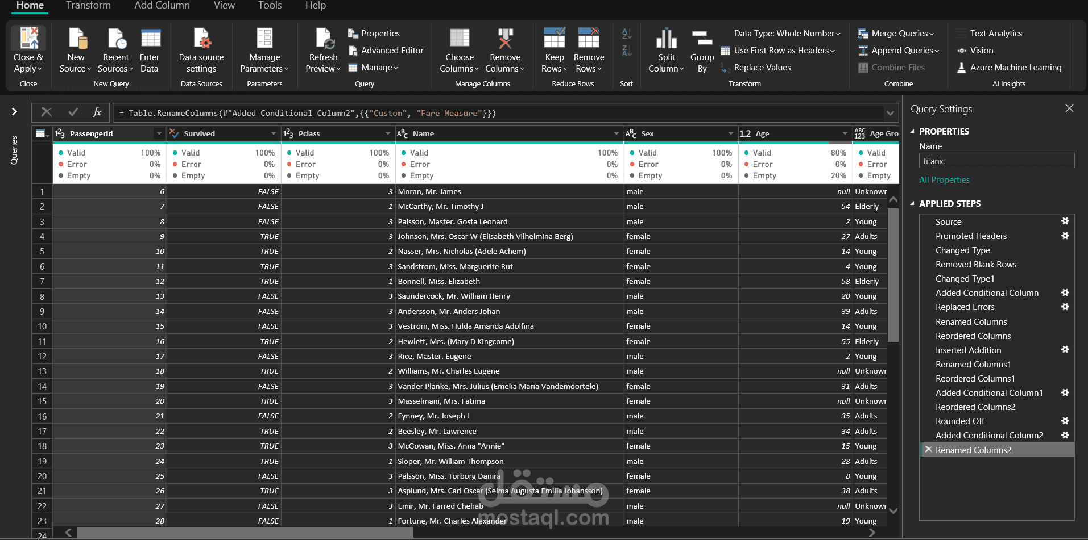Cancel the formula edit with the X
Screen dimensions: 1088x540
[47, 112]
